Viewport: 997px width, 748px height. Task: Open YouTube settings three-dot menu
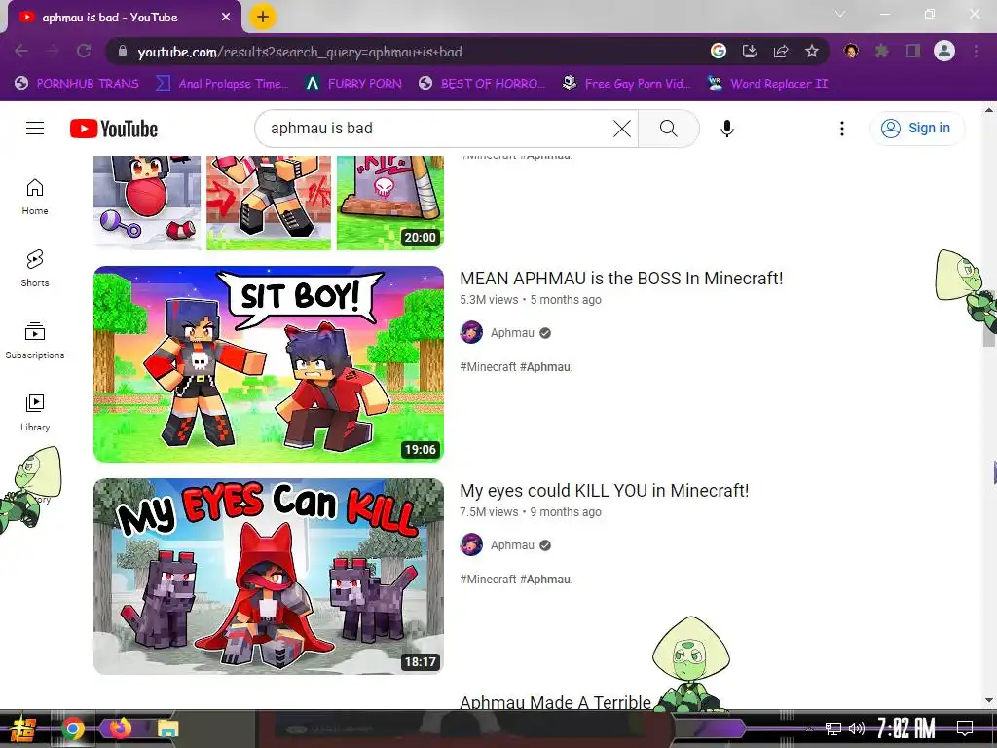[x=842, y=129]
